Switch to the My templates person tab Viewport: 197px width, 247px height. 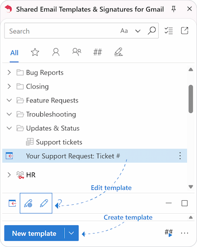[x=56, y=52]
